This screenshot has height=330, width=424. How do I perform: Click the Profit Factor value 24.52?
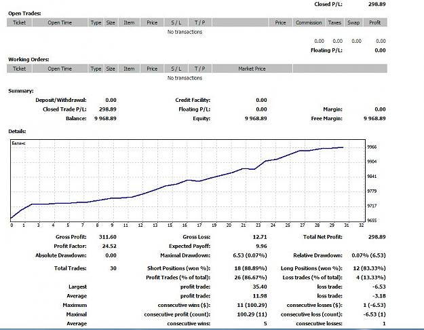(109, 246)
